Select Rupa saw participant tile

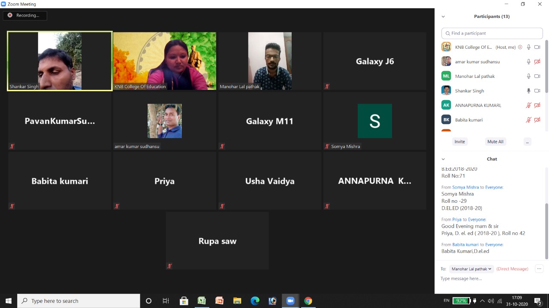(217, 241)
